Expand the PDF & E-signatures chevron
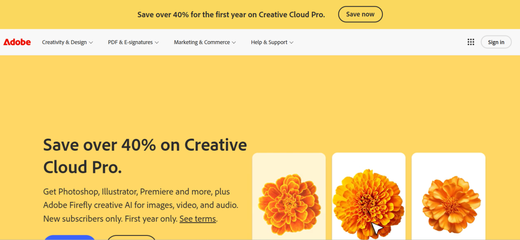Screen dimensions: 520x240 157,43
